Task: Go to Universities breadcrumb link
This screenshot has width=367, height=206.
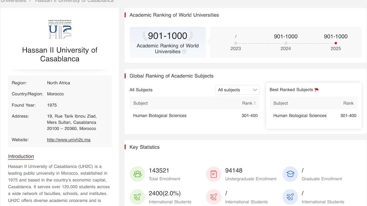Action: click(13, 1)
